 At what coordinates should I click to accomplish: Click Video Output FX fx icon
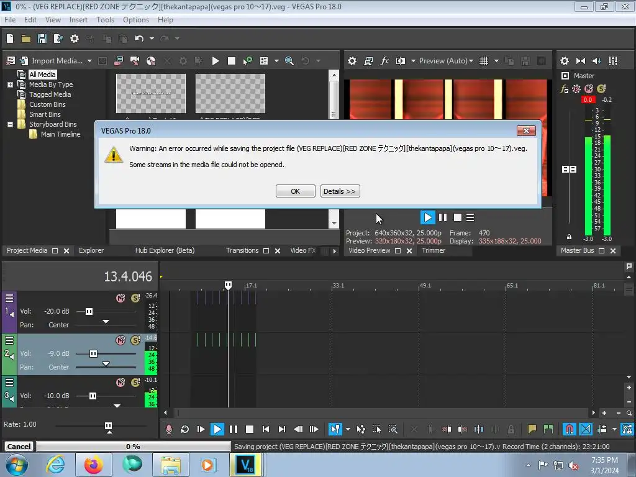pos(384,61)
